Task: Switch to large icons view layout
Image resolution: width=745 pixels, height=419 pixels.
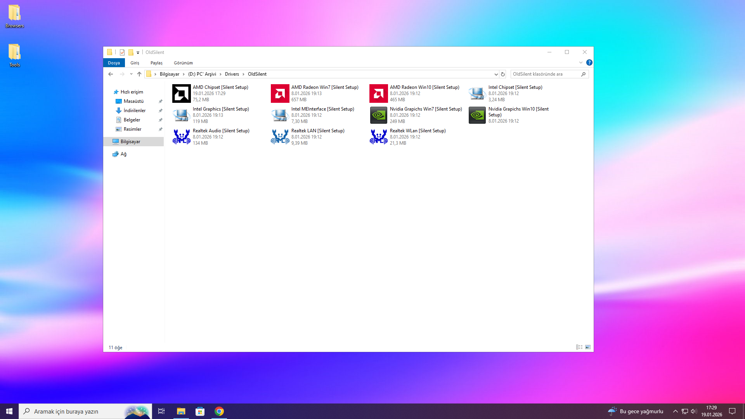Action: 588,347
